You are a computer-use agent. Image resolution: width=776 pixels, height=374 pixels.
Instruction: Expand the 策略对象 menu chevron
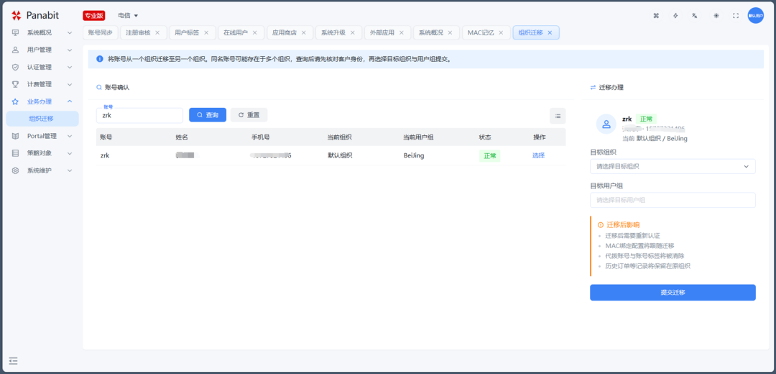[69, 153]
